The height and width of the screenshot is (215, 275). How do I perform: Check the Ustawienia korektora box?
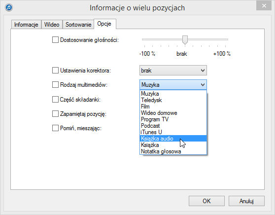point(55,71)
